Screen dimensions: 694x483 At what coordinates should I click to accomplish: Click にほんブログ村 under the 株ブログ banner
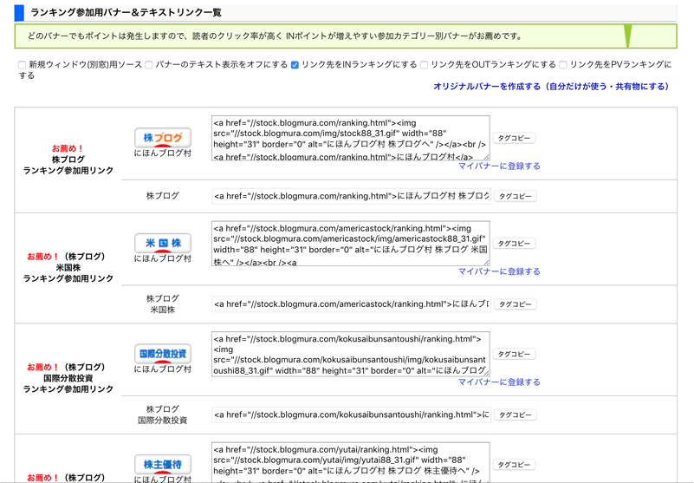(x=163, y=153)
